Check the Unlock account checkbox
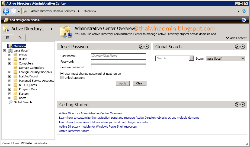Viewport: 250px width, 147px height. (62, 77)
